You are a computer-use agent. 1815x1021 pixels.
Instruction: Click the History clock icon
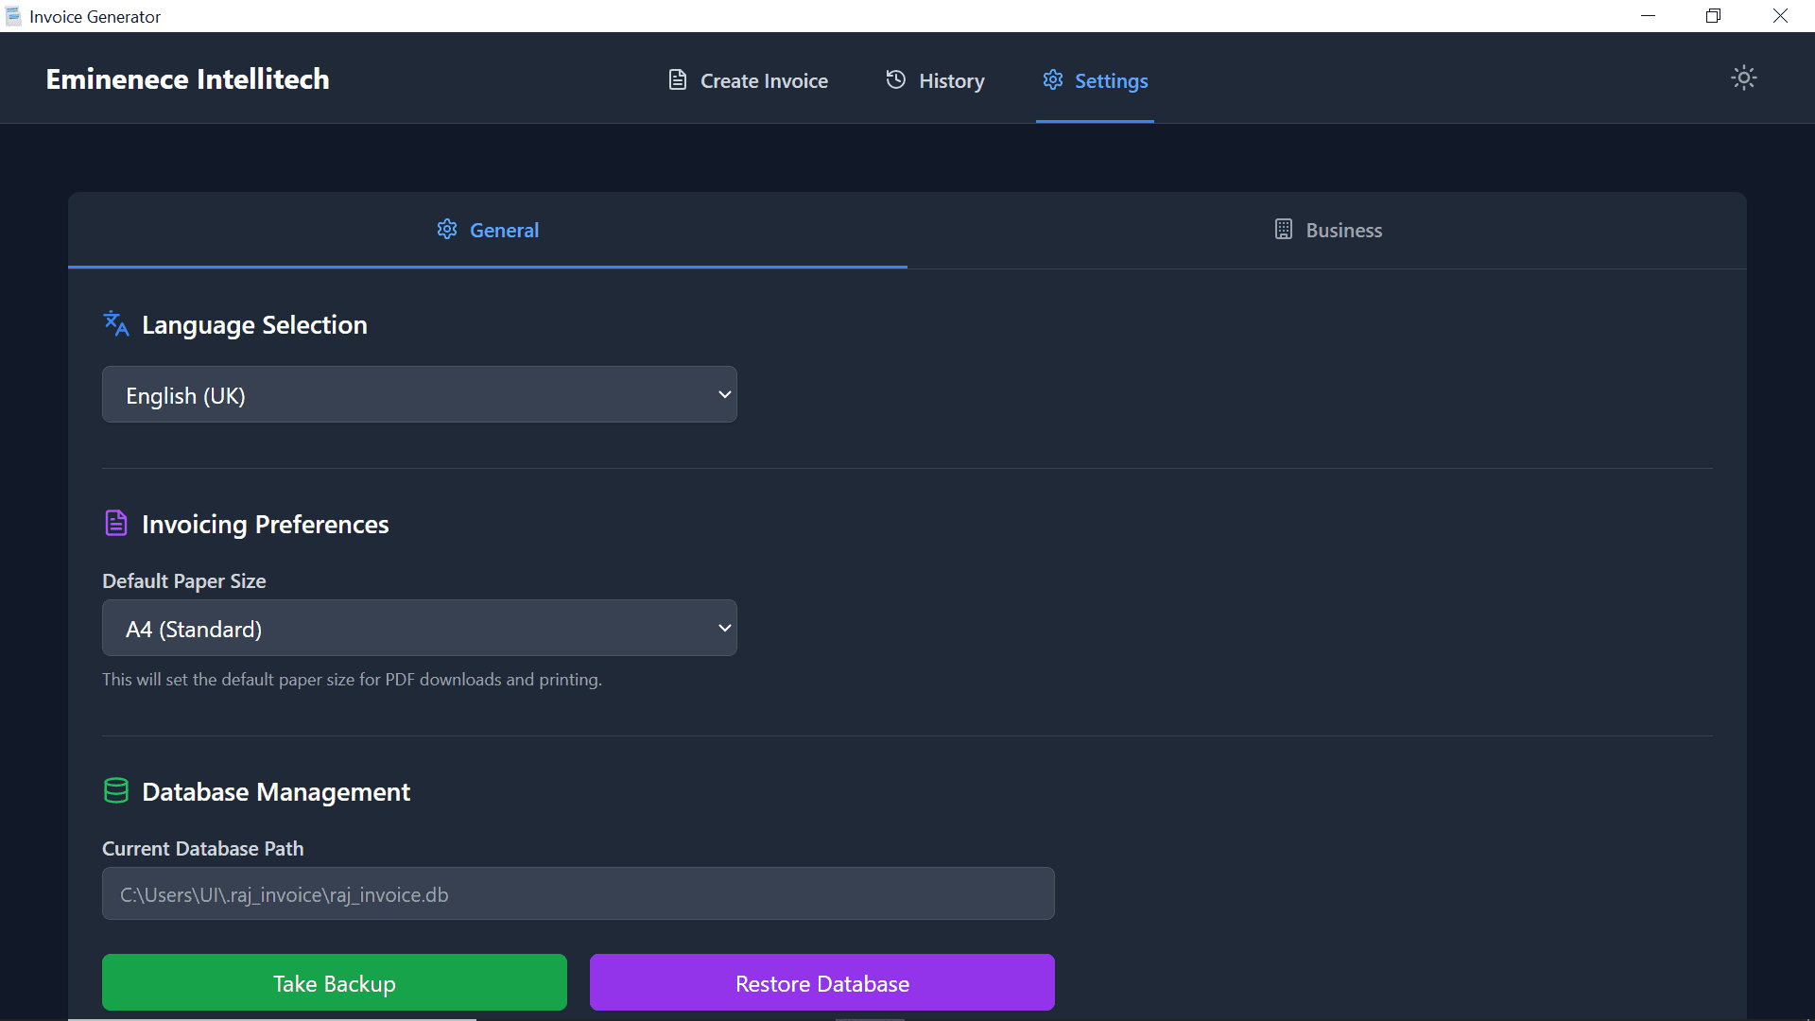click(x=896, y=80)
